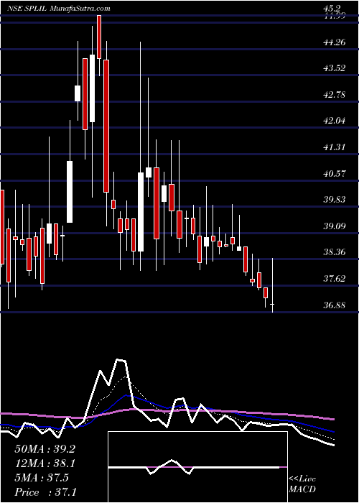The image size is (359, 503).
Task: Click the Price : 37.1 readout
Action: (45, 492)
